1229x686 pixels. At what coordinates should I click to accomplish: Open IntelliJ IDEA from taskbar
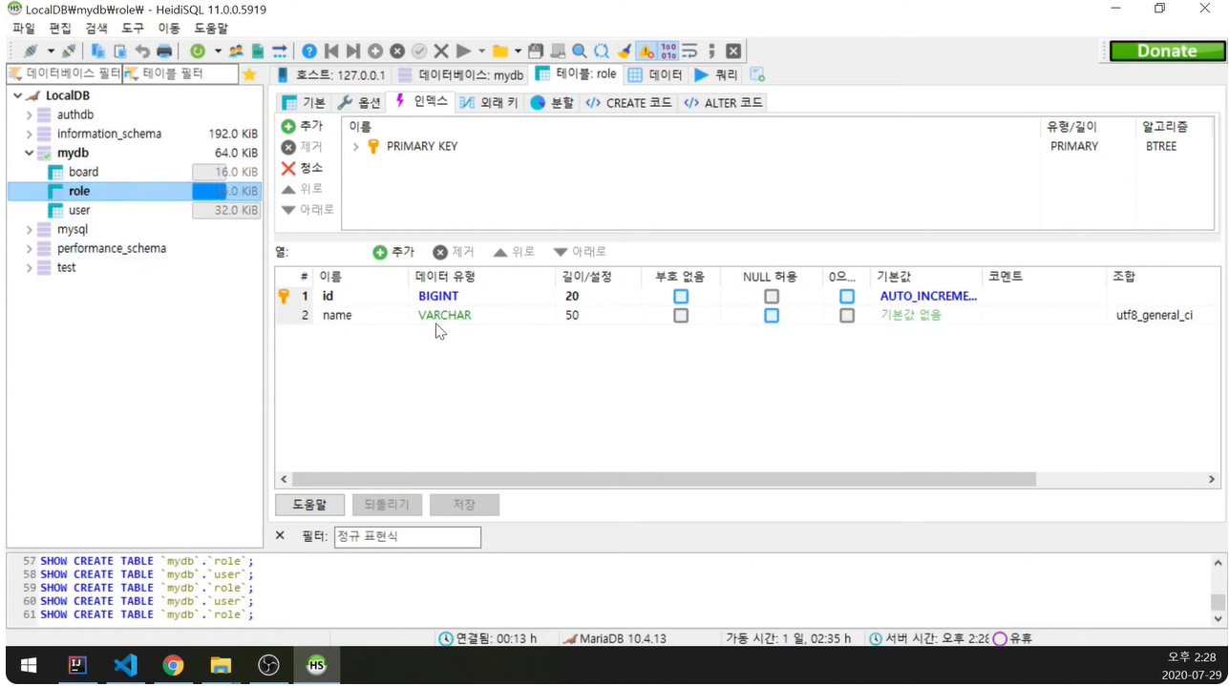(77, 665)
